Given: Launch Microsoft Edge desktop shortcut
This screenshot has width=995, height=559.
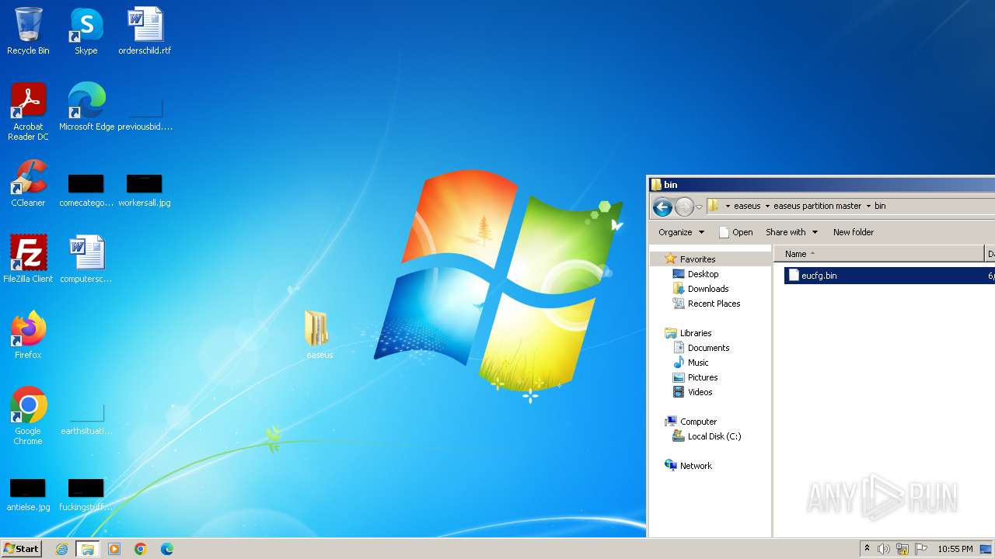Looking at the screenshot, I should (86, 107).
